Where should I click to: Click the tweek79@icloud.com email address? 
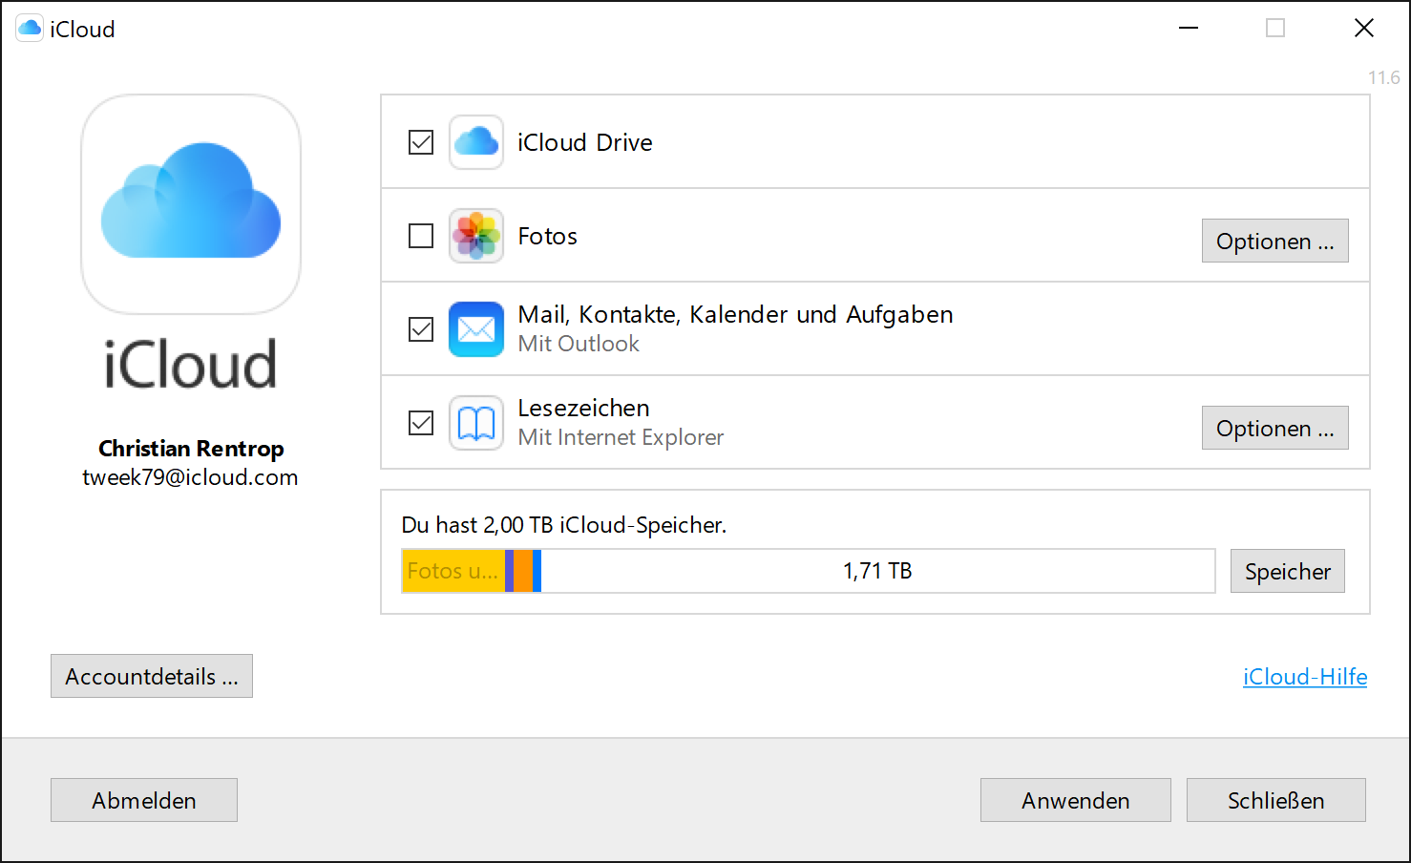click(x=190, y=477)
